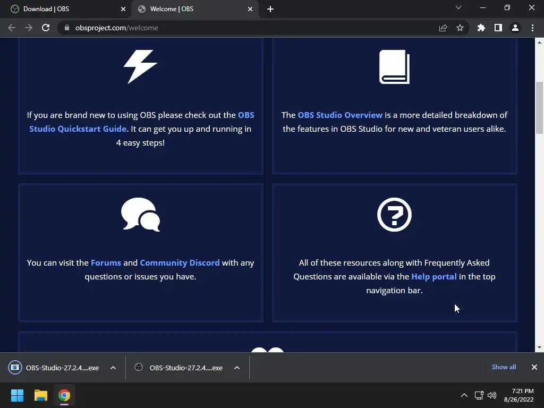The height and width of the screenshot is (408, 544).
Task: Open the OBS Studio Quickstart Guide link
Action: [141, 122]
